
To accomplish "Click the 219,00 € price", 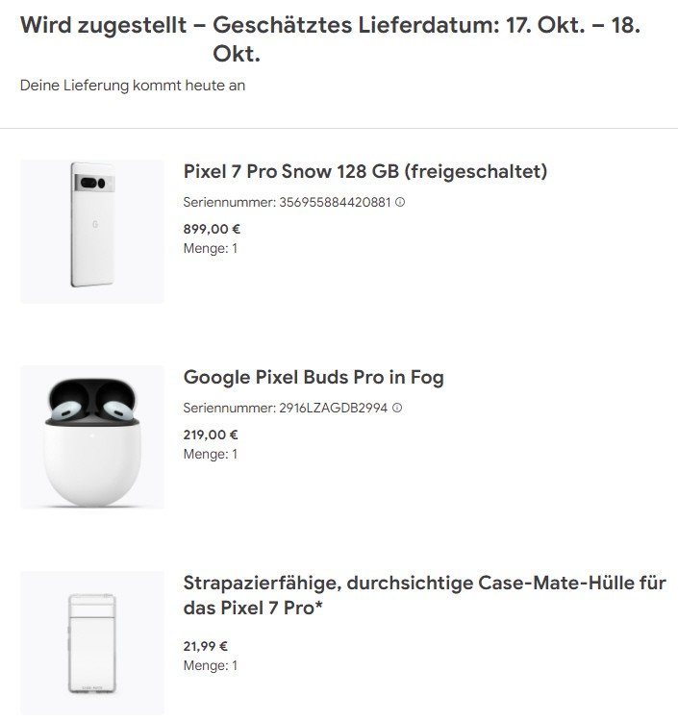I will point(211,435).
